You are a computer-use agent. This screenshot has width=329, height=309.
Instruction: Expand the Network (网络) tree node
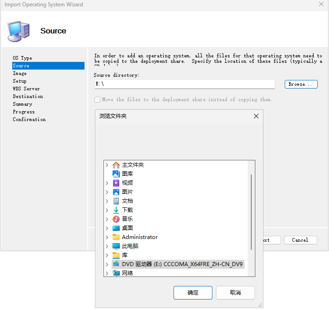pyautogui.click(x=107, y=273)
